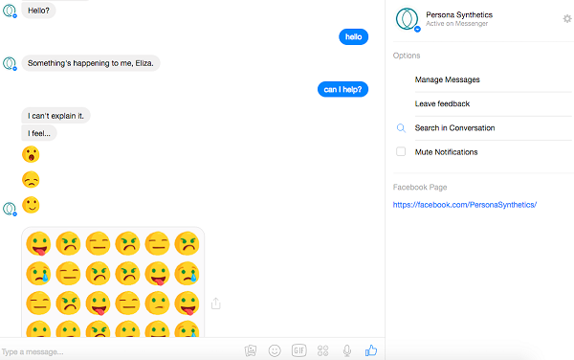Click the sad face emoji message
This screenshot has height=360, width=574.
(x=31, y=179)
